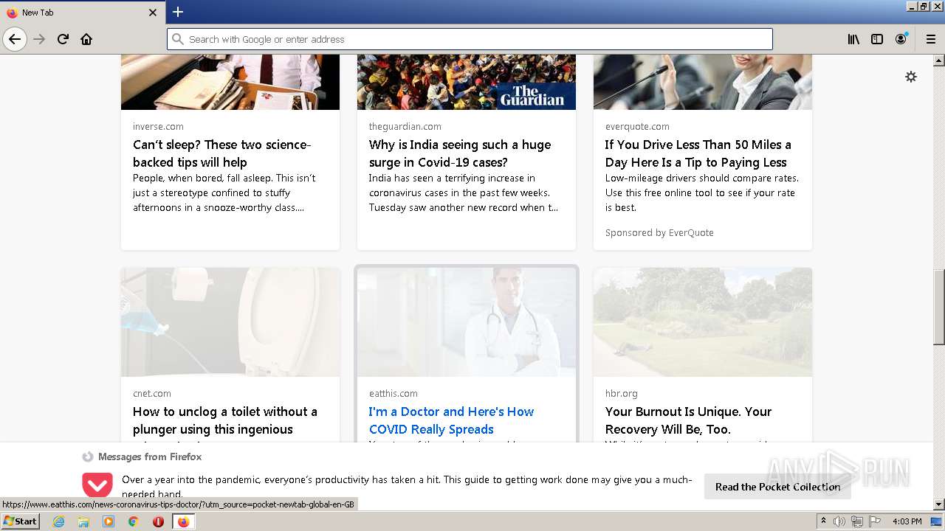Click the magnifier search icon in address bar
The height and width of the screenshot is (531, 945).
[x=177, y=39]
